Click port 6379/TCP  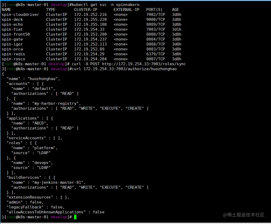[155, 54]
